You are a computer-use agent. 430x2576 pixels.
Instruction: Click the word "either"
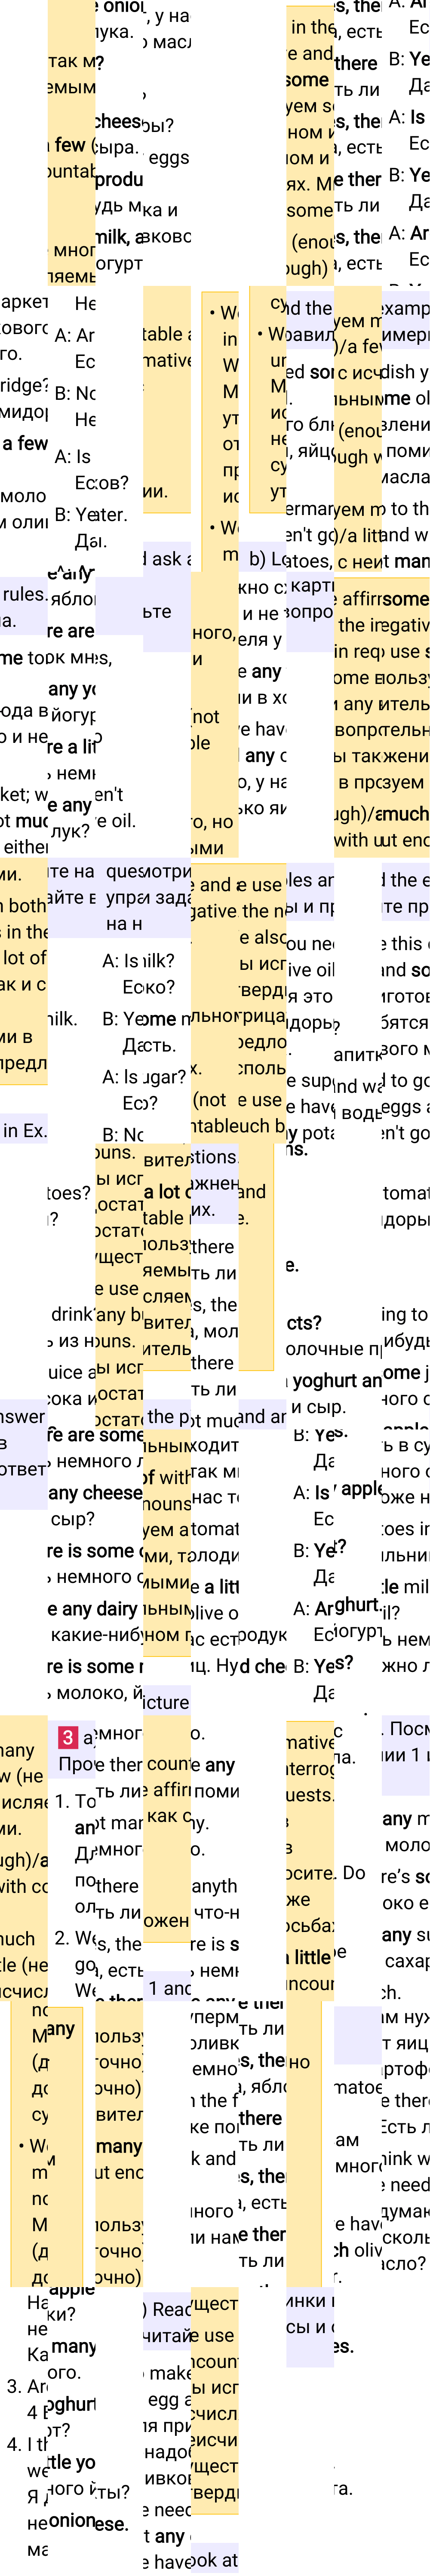[25, 846]
